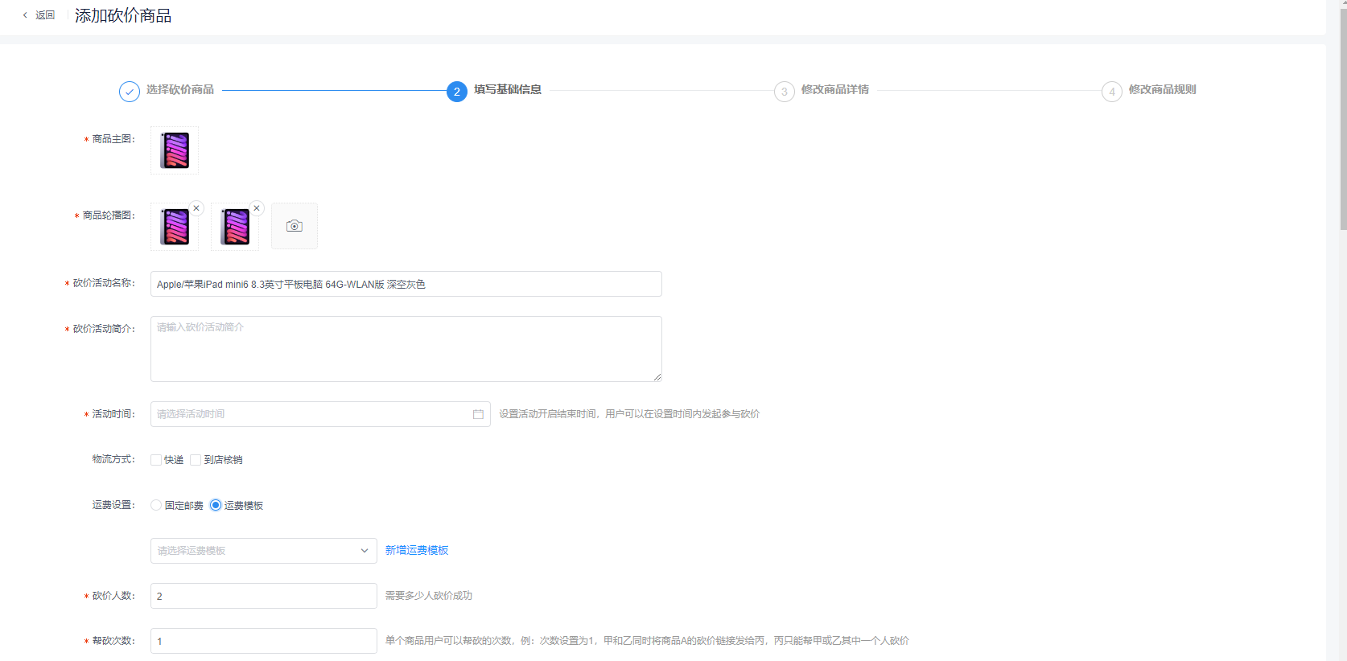Click the 新增运费模板 link
The image size is (1347, 661).
pos(417,550)
